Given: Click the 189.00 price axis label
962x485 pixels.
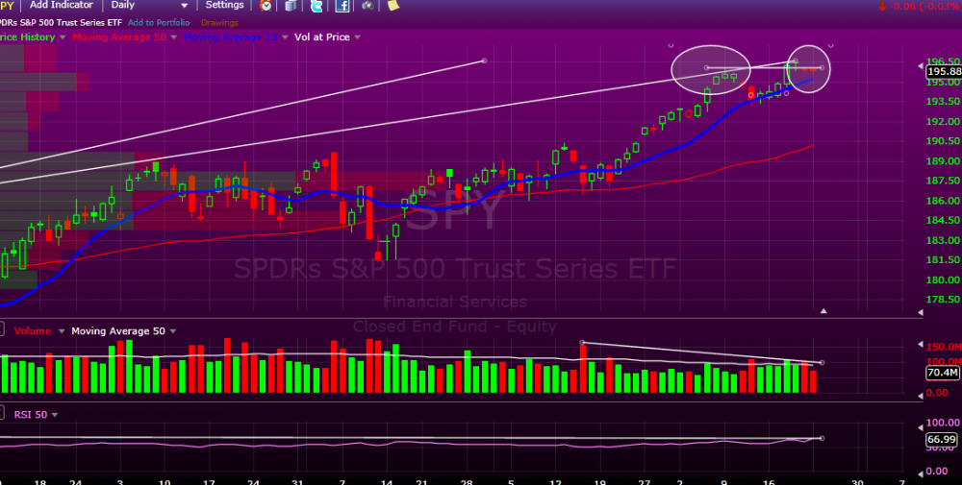Looking at the screenshot, I should [x=944, y=161].
